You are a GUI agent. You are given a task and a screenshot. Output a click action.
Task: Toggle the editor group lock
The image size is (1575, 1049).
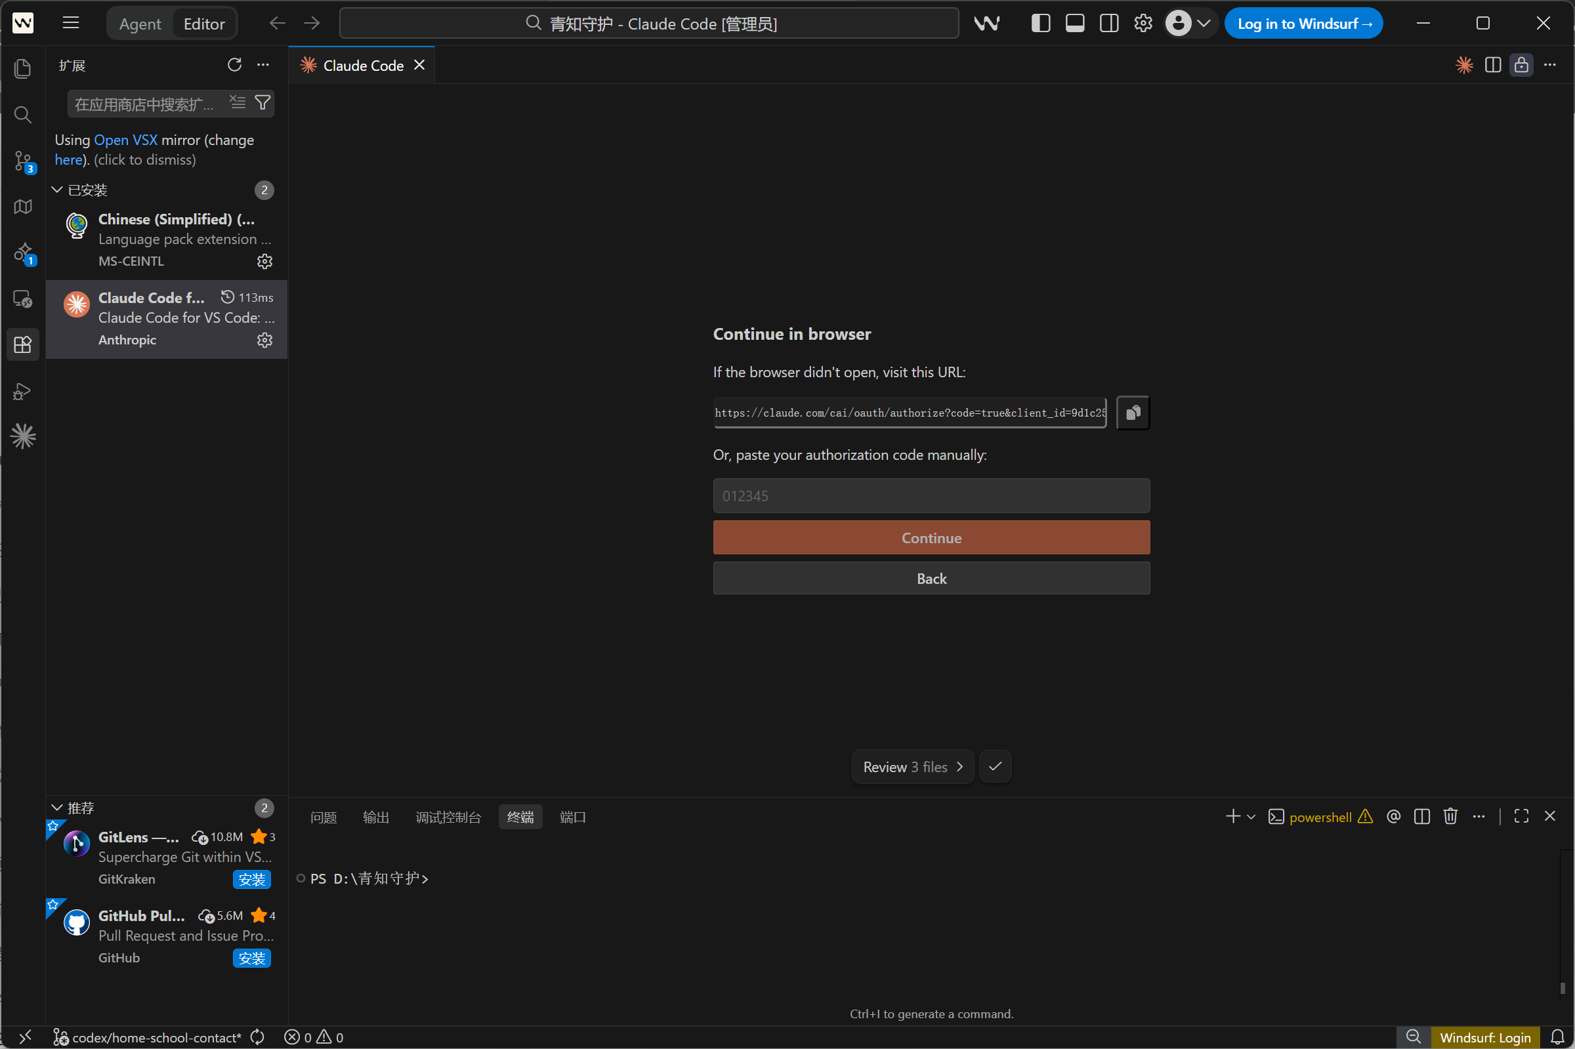(x=1521, y=65)
